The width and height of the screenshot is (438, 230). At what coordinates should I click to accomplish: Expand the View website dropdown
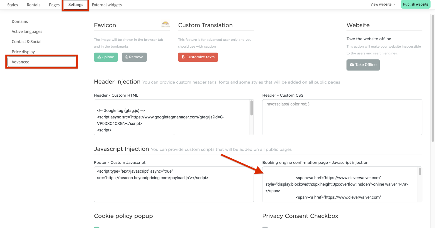pos(383,4)
